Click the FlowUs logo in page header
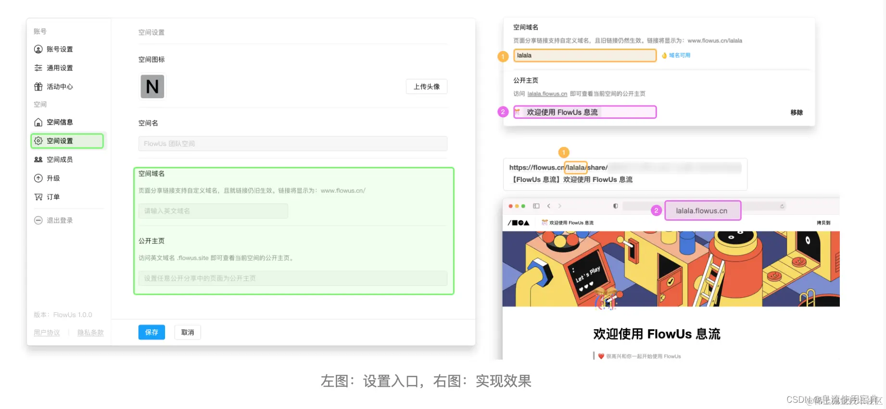886x409 pixels. coord(519,223)
